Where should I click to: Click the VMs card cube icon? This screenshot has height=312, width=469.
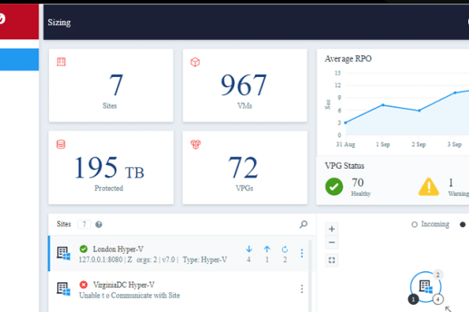[x=195, y=62]
